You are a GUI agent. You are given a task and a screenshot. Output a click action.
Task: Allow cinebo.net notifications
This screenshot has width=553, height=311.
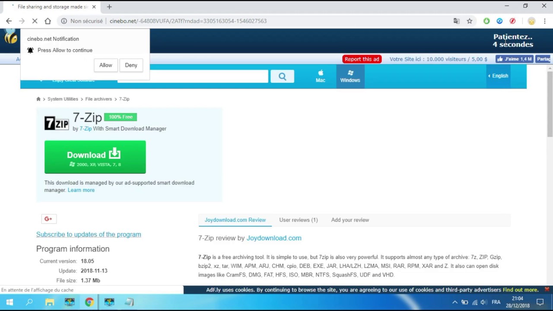point(105,65)
